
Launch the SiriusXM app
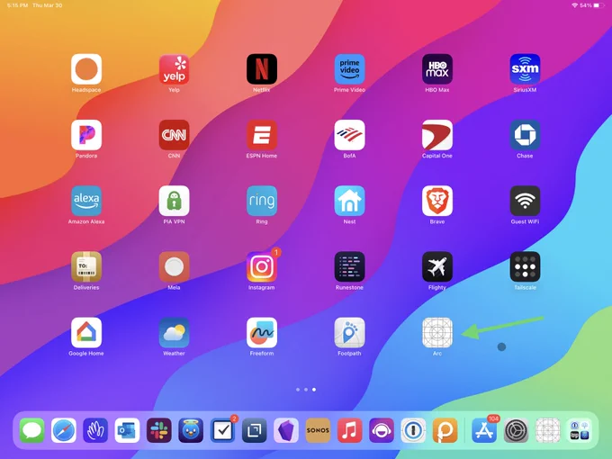525,69
